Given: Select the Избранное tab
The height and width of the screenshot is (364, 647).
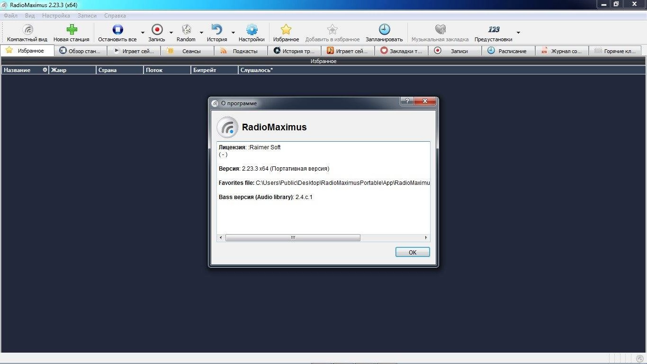Looking at the screenshot, I should [27, 51].
